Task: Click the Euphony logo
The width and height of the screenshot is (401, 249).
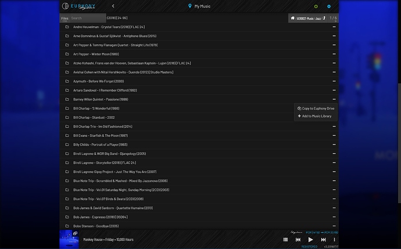Action: coord(79,6)
